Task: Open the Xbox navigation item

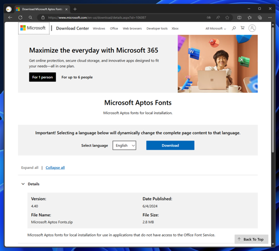Action: point(175,28)
